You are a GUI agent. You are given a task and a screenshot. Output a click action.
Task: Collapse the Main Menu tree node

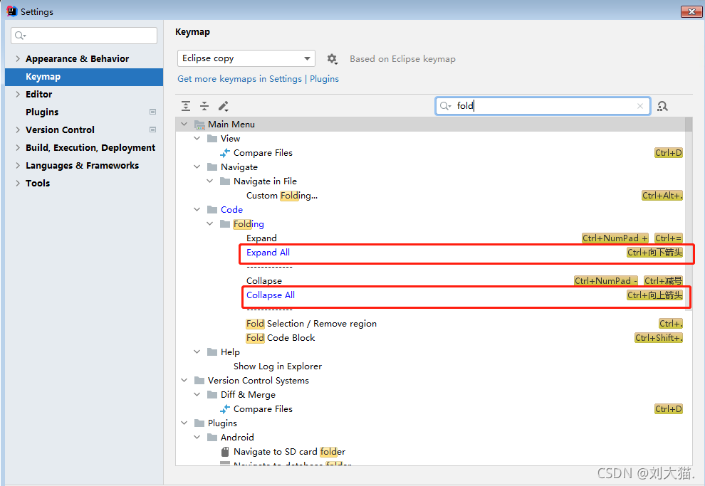184,124
